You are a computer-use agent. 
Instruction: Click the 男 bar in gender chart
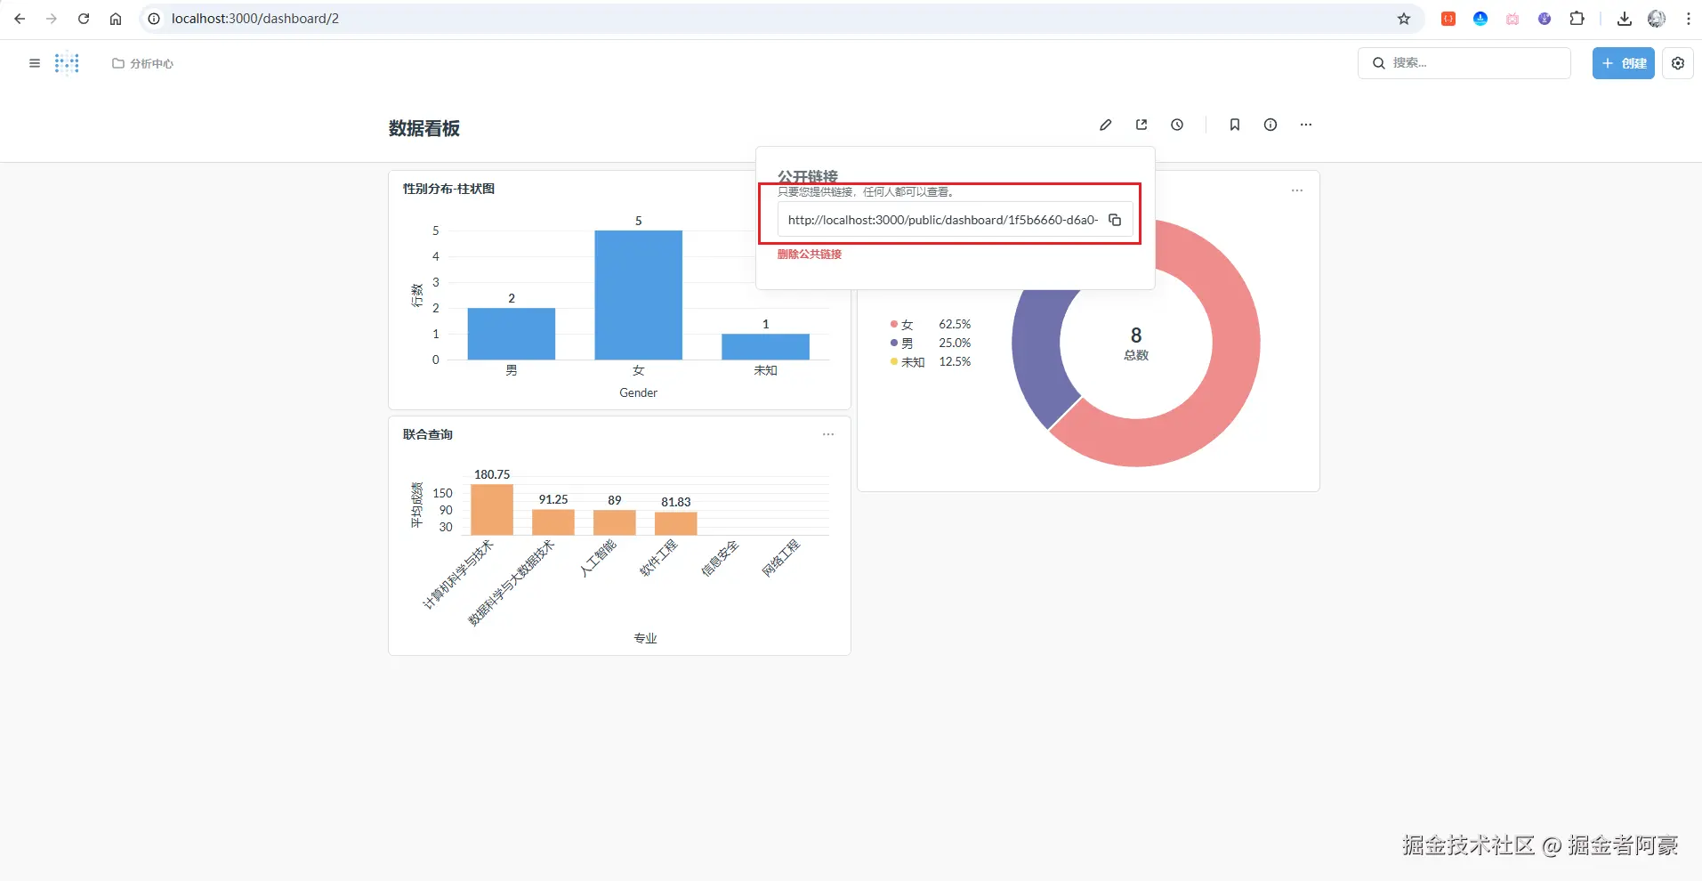512,334
